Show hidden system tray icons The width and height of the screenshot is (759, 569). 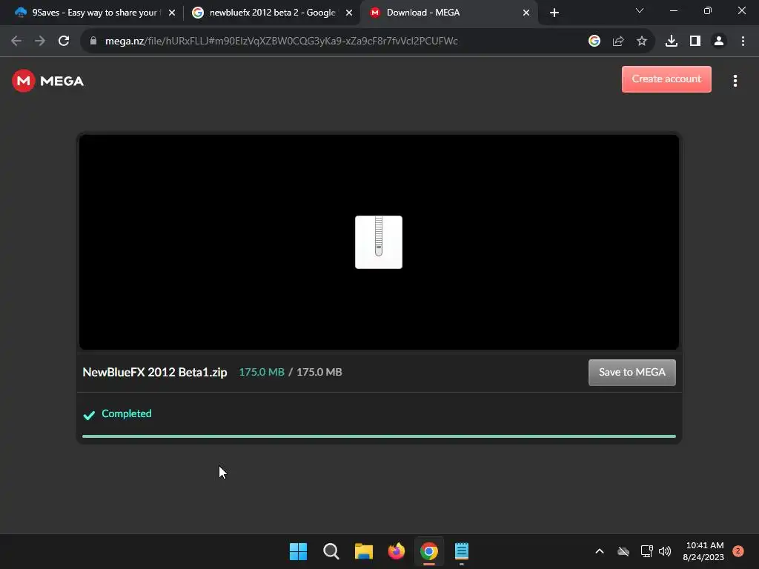click(x=599, y=551)
